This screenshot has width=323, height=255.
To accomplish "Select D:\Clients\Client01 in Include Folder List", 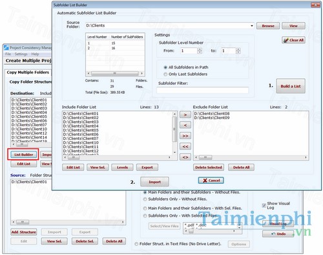I will point(81,114).
